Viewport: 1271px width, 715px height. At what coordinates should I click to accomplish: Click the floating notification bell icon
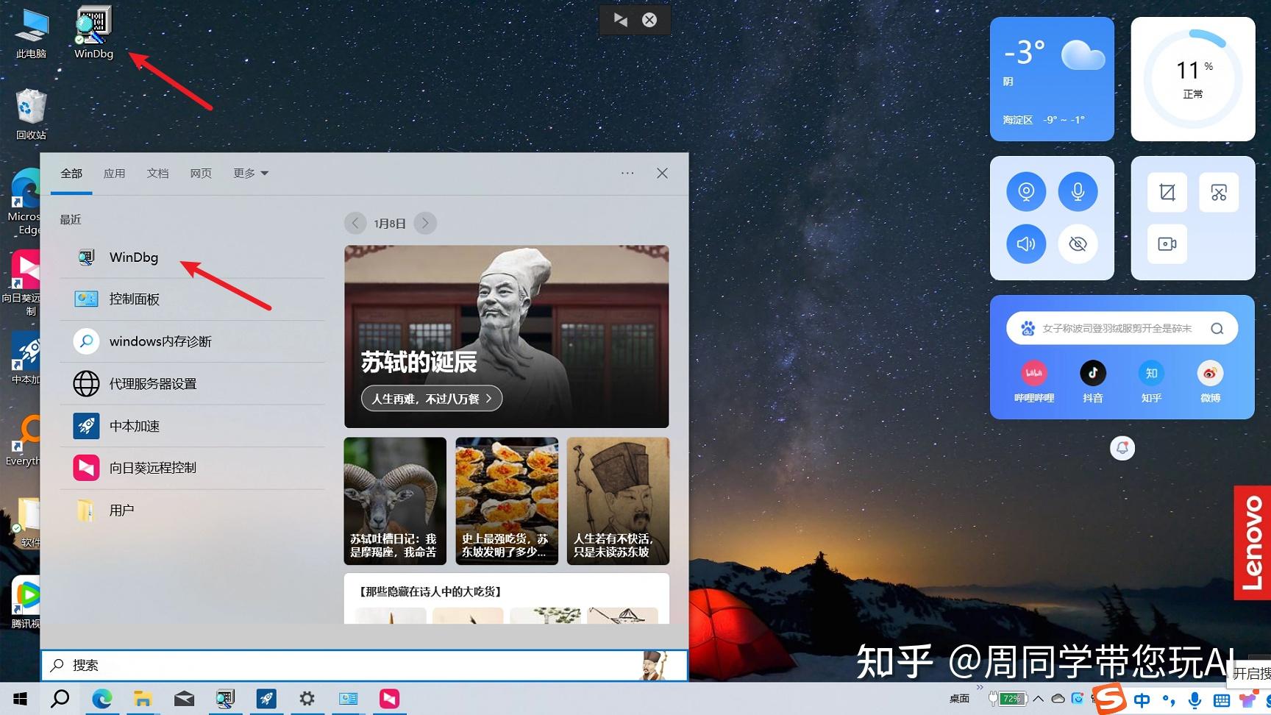1122,447
